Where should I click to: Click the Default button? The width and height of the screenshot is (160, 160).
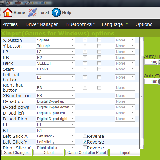click(x=48, y=153)
